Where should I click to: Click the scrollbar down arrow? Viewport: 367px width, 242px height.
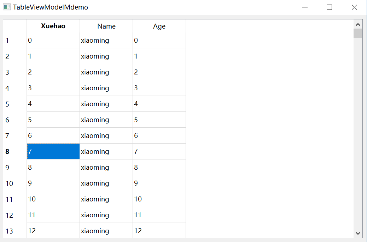pyautogui.click(x=358, y=233)
